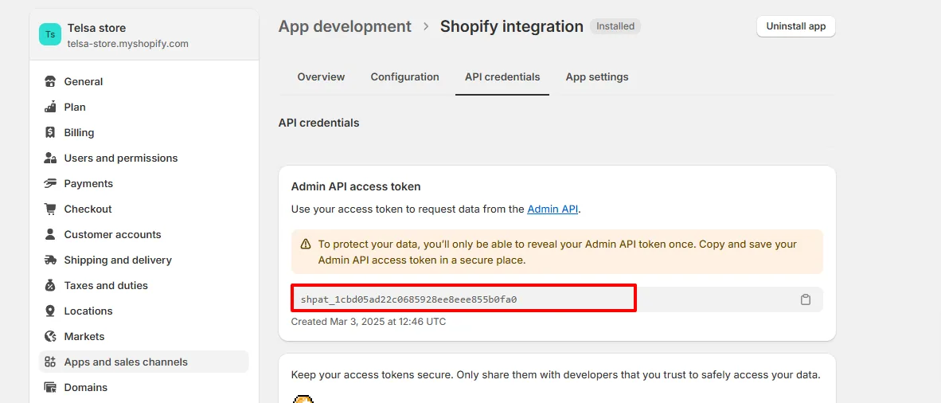Click the Shipping and delivery truck icon
The height and width of the screenshot is (403, 941).
click(x=50, y=260)
